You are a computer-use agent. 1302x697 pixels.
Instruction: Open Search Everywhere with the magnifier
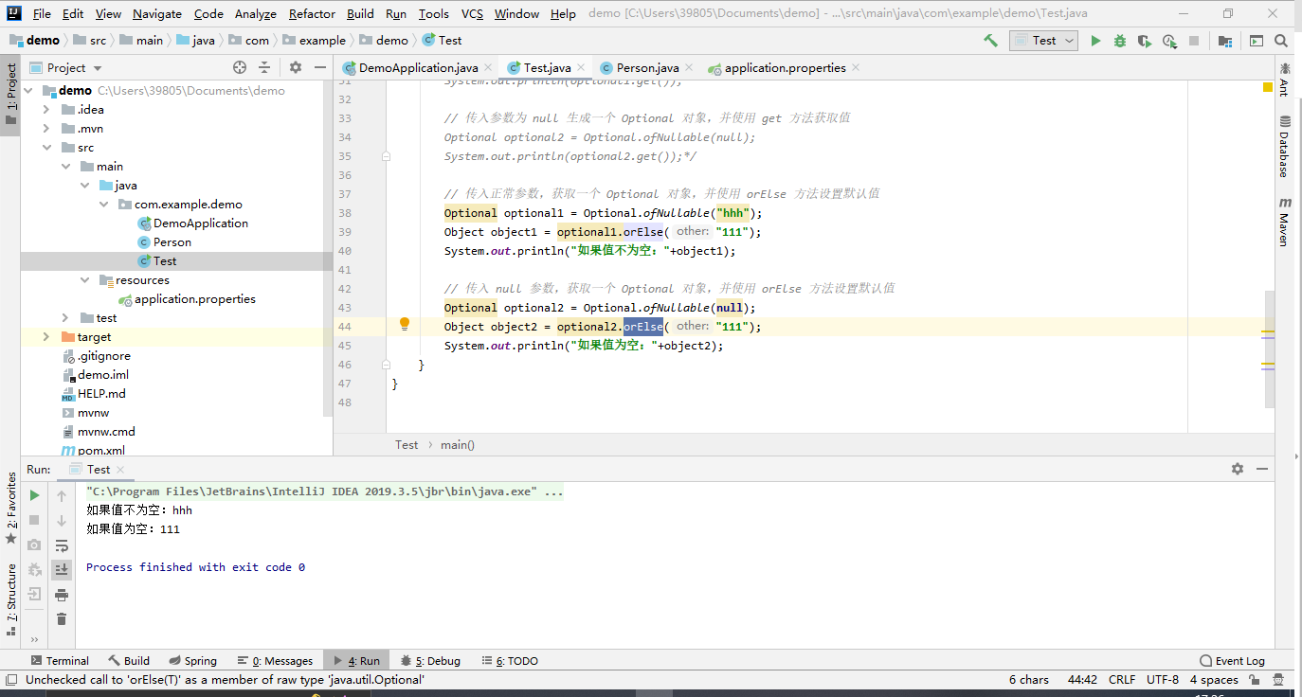click(1280, 40)
